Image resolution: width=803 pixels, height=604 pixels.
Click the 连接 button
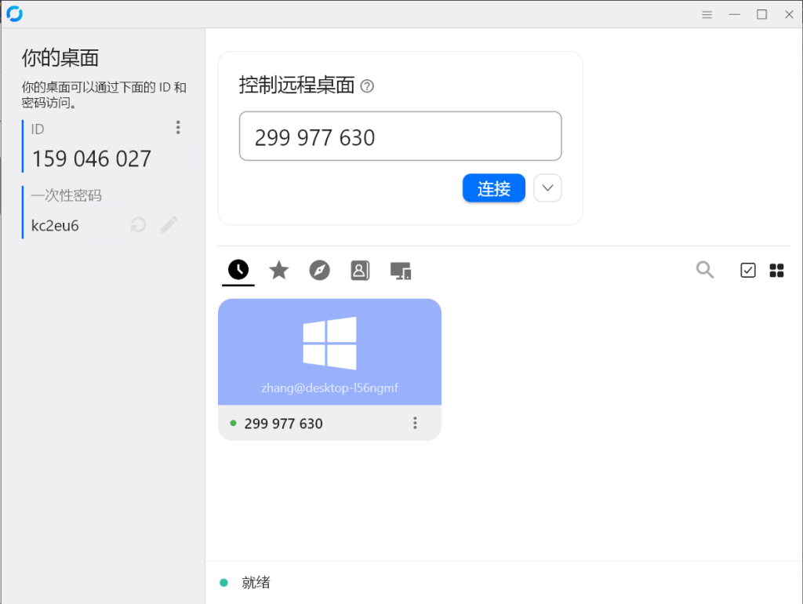click(x=494, y=188)
